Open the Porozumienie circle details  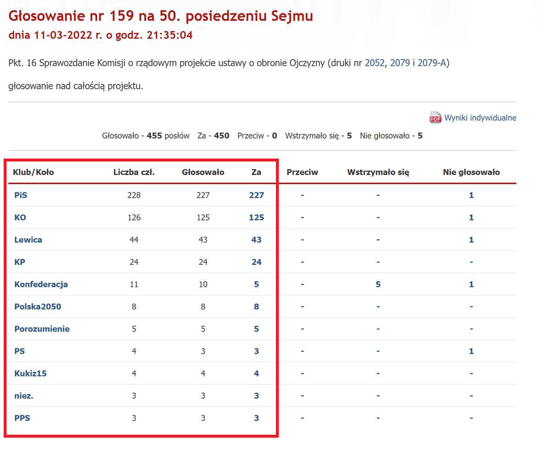(x=42, y=329)
